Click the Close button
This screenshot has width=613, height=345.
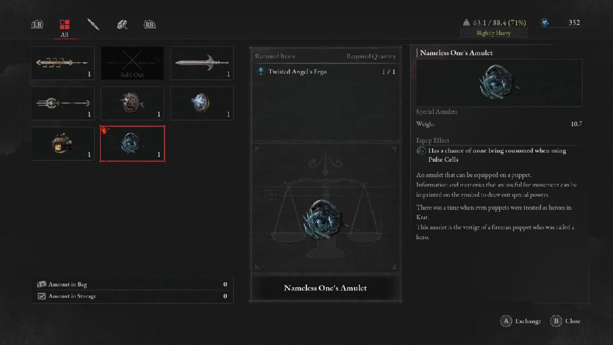566,321
